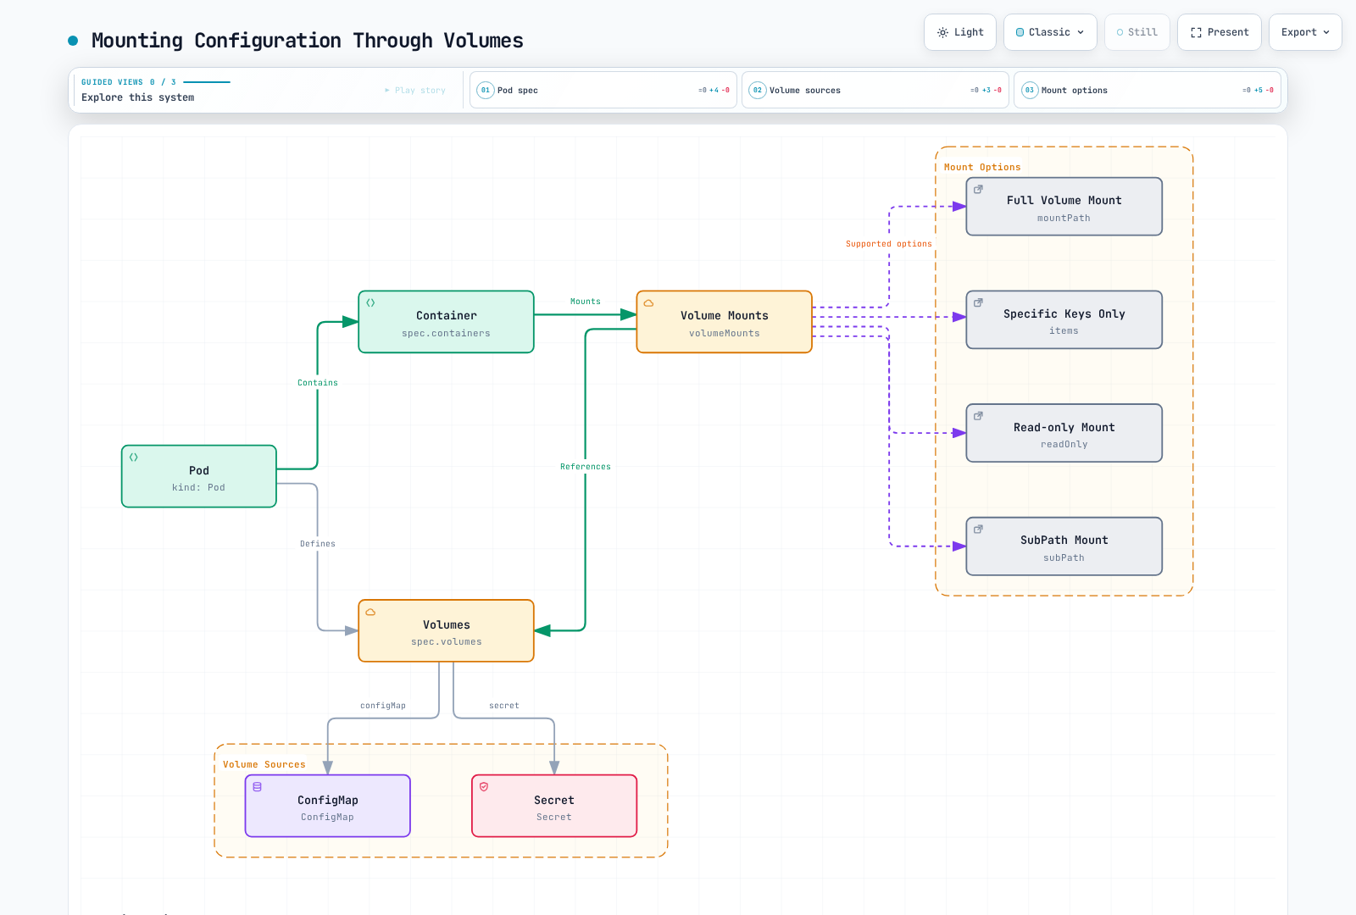
Task: Click the 'Supported options' edge label
Action: (x=889, y=244)
